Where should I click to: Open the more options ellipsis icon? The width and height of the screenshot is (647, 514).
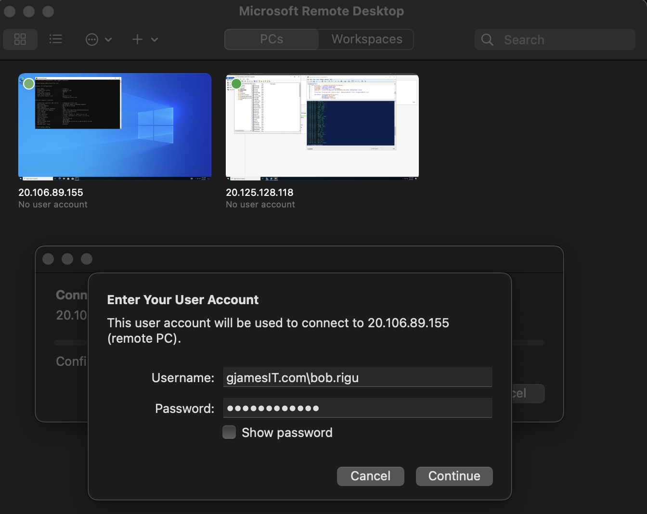click(x=91, y=39)
